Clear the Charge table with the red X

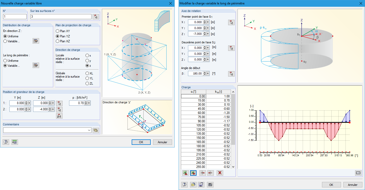220,173
